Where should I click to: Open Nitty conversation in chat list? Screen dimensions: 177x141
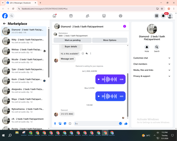click(24, 41)
